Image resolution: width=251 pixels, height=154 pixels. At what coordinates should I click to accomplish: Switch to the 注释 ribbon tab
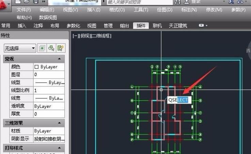pyautogui.click(x=38, y=26)
